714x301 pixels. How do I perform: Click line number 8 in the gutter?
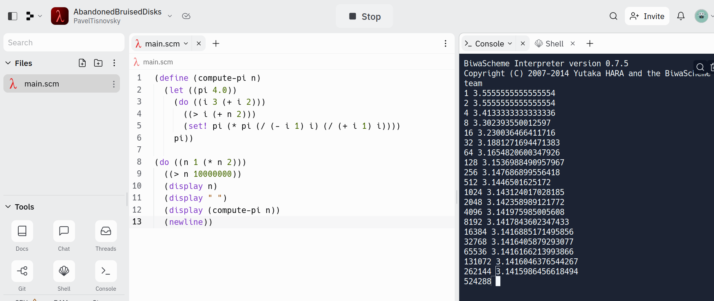[x=139, y=162]
